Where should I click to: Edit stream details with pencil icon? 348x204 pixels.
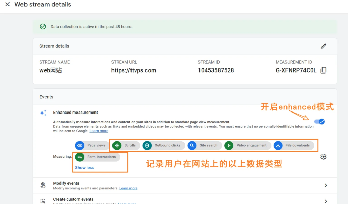pyautogui.click(x=324, y=46)
